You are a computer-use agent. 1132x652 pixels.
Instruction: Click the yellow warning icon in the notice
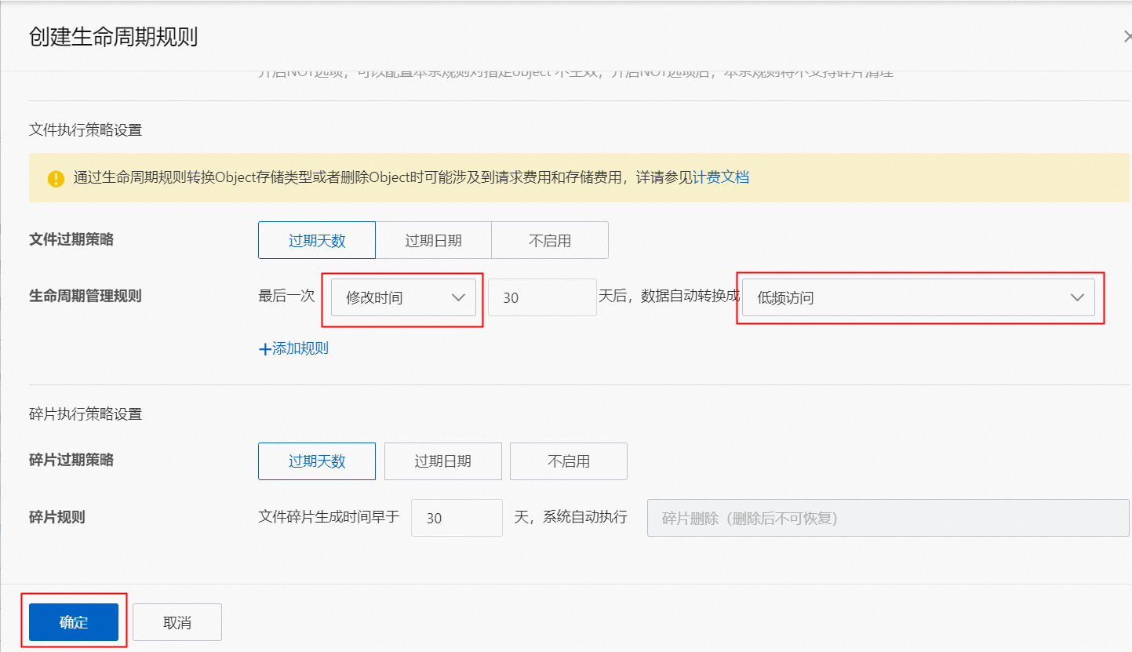(x=56, y=178)
